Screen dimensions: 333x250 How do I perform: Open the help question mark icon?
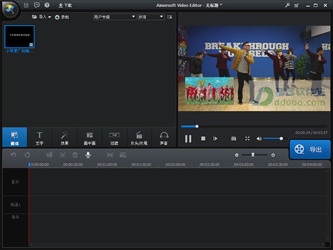point(47,5)
